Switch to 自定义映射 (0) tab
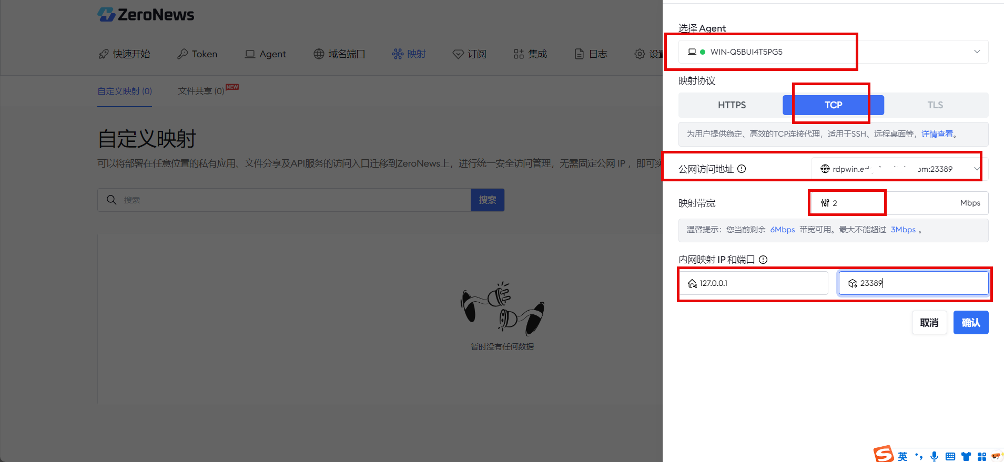This screenshot has width=1004, height=462. [x=125, y=91]
